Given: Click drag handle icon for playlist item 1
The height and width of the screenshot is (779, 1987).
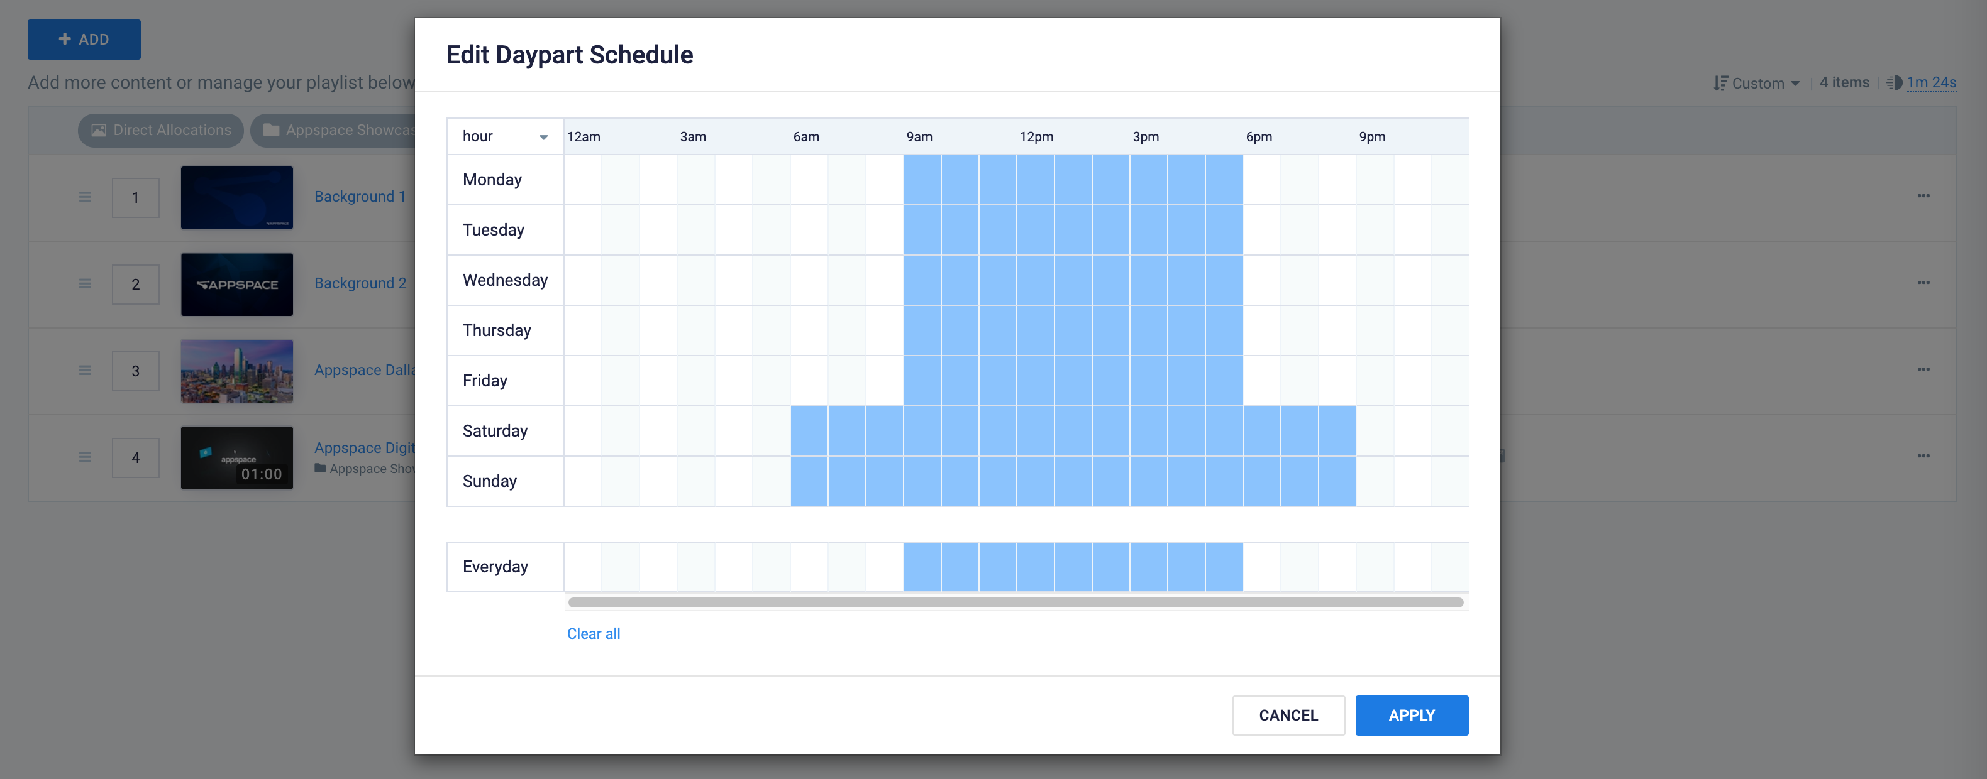Looking at the screenshot, I should (x=85, y=197).
